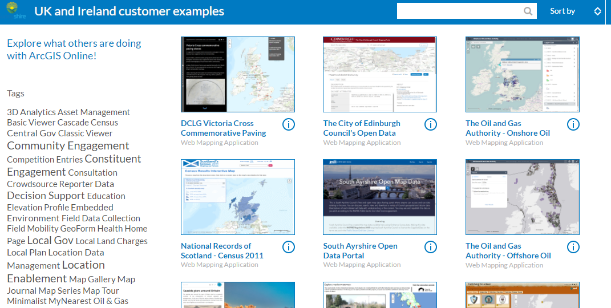Open South Ayrshire Open Data Portal link
This screenshot has width=611, height=308.
pos(361,251)
